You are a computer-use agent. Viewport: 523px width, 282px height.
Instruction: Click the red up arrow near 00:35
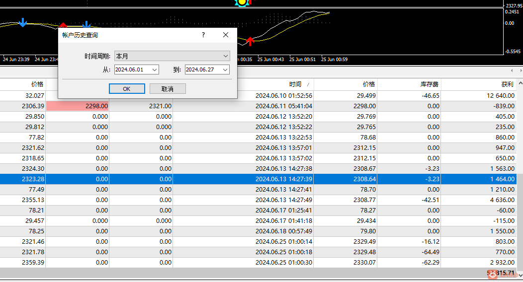pos(250,41)
